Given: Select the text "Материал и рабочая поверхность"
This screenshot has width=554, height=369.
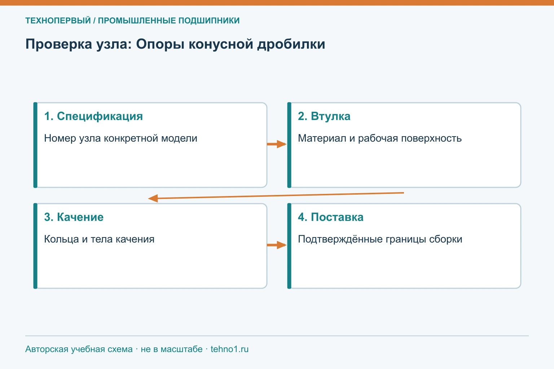Looking at the screenshot, I should pyautogui.click(x=380, y=138).
